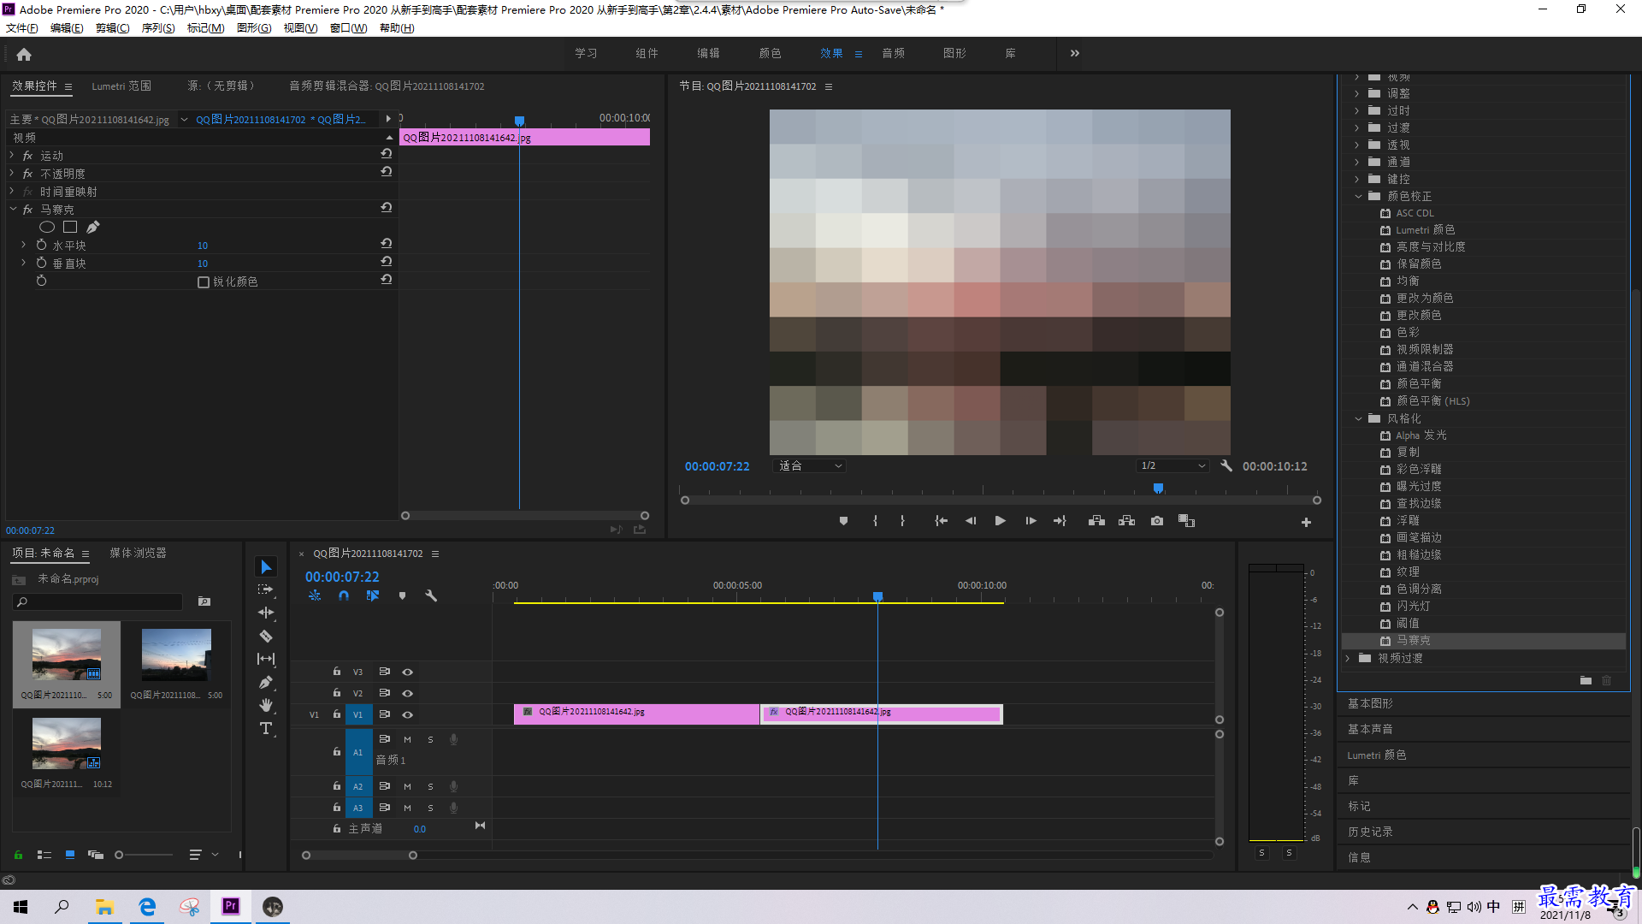Pick the free-draw bezier mask pen
Image resolution: width=1642 pixels, height=924 pixels.
(93, 227)
